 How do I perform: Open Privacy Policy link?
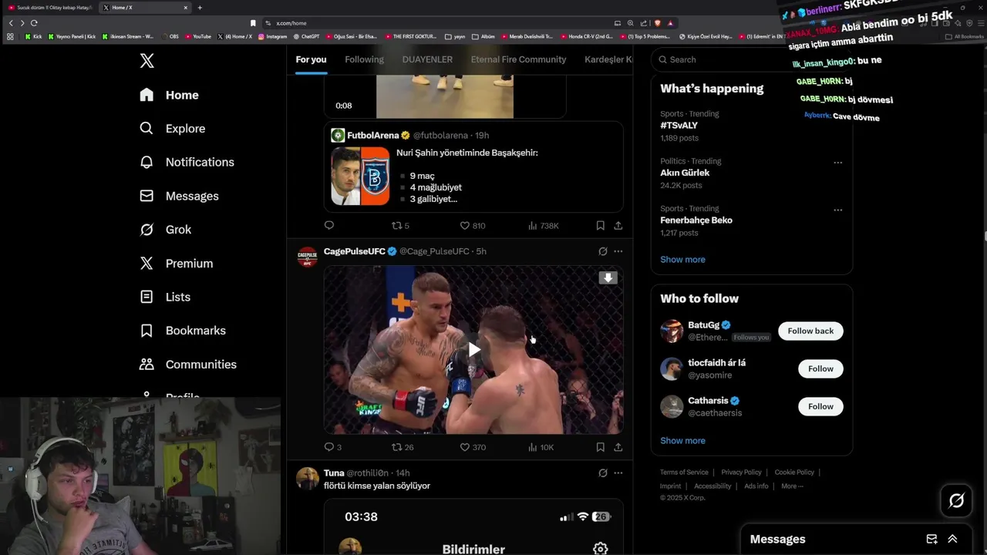(x=741, y=473)
